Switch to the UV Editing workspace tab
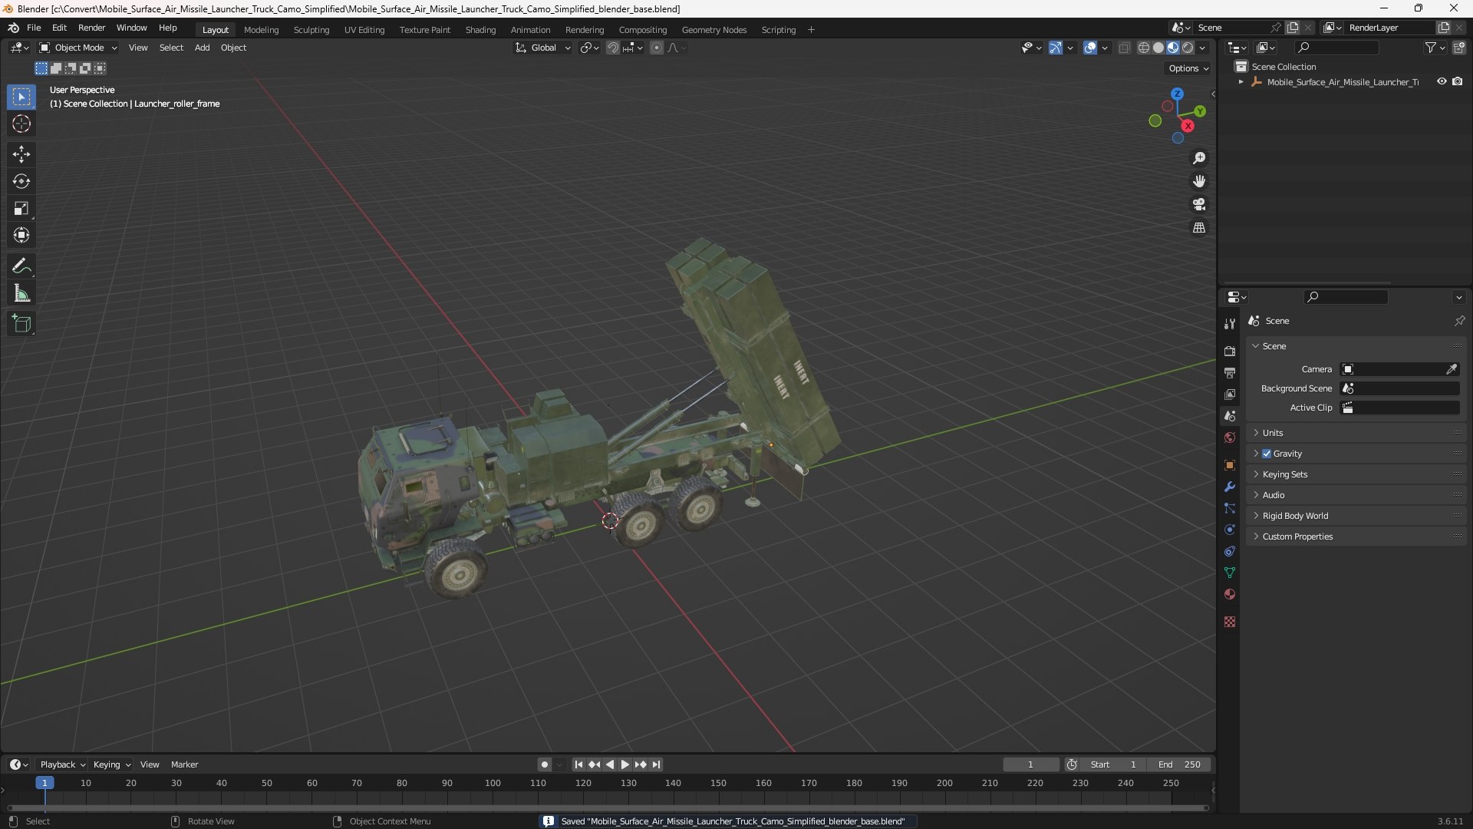 (x=364, y=30)
